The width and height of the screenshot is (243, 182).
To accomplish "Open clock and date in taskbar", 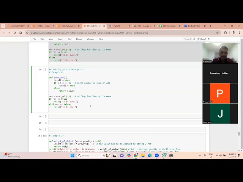I will point(232,155).
